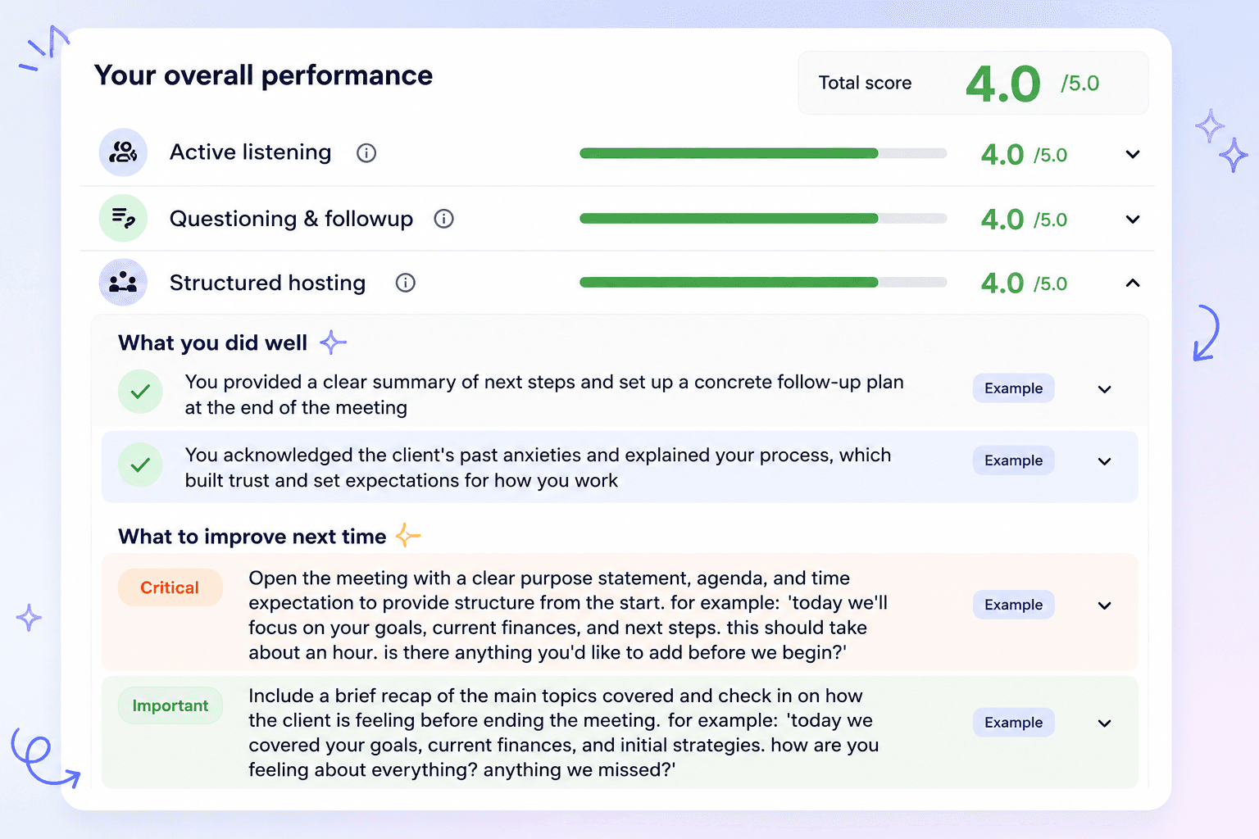1259x839 pixels.
Task: Open info icon beside Questioning & followup
Action: tap(443, 219)
